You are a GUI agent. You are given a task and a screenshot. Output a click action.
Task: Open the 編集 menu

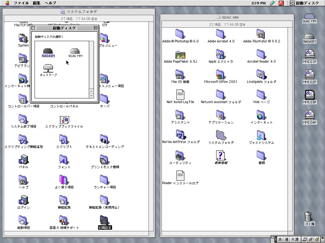(37, 3)
